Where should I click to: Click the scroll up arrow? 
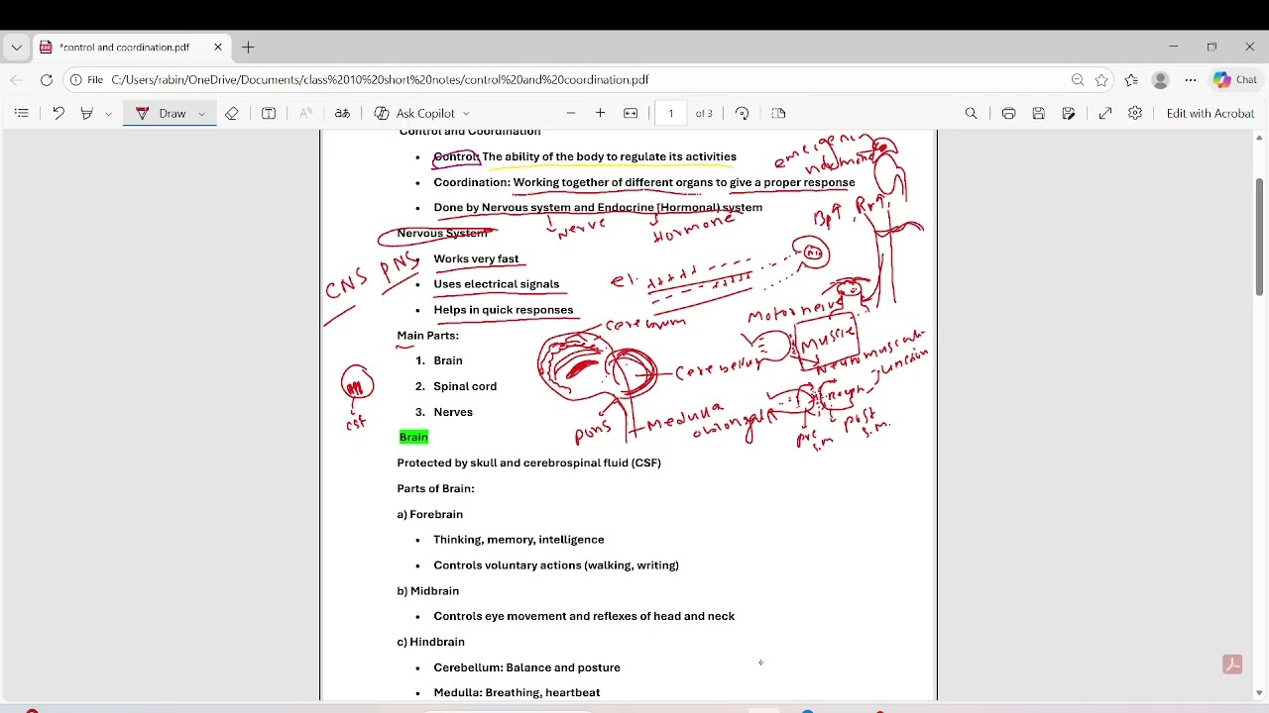click(1259, 138)
